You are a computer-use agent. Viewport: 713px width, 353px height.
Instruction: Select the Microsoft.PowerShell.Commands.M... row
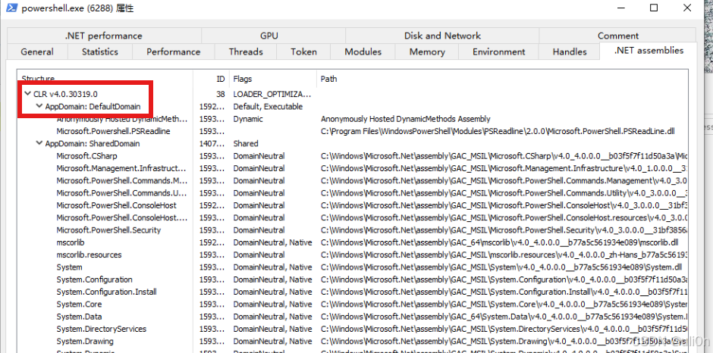coord(353,180)
